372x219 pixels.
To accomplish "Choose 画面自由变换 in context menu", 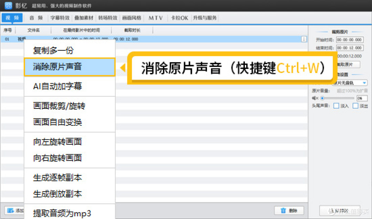I will click(70, 122).
